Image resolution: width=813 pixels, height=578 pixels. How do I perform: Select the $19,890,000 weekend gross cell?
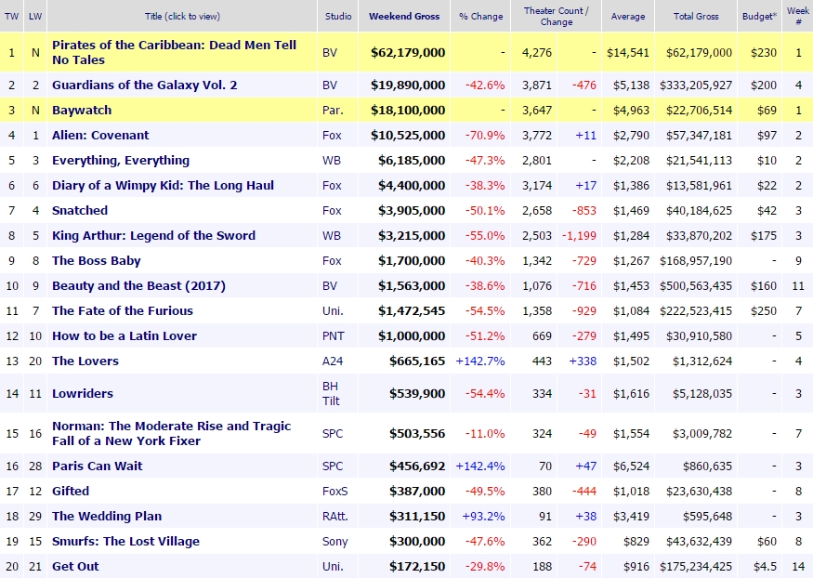408,85
